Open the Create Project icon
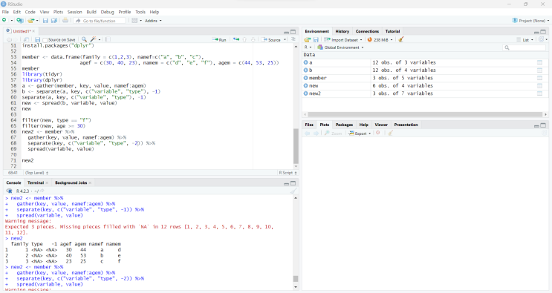 [20, 20]
